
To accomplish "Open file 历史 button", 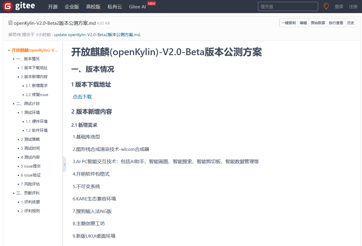I will coord(351,23).
